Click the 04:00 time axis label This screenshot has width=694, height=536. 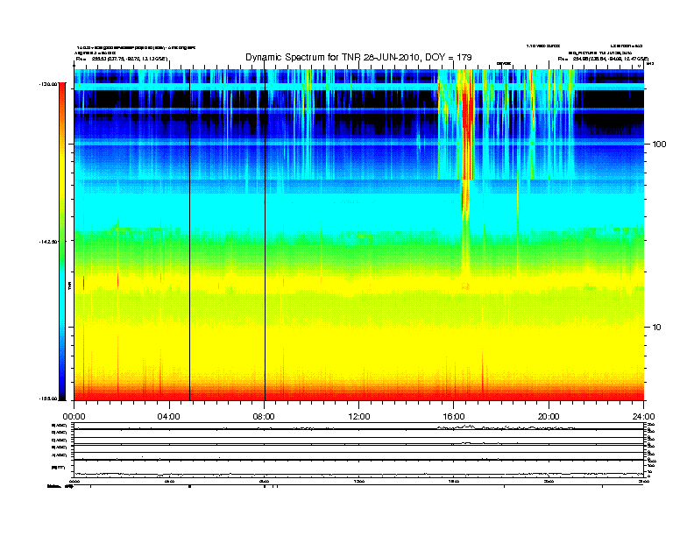(168, 417)
